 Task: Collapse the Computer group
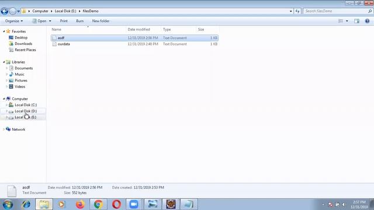(4, 99)
